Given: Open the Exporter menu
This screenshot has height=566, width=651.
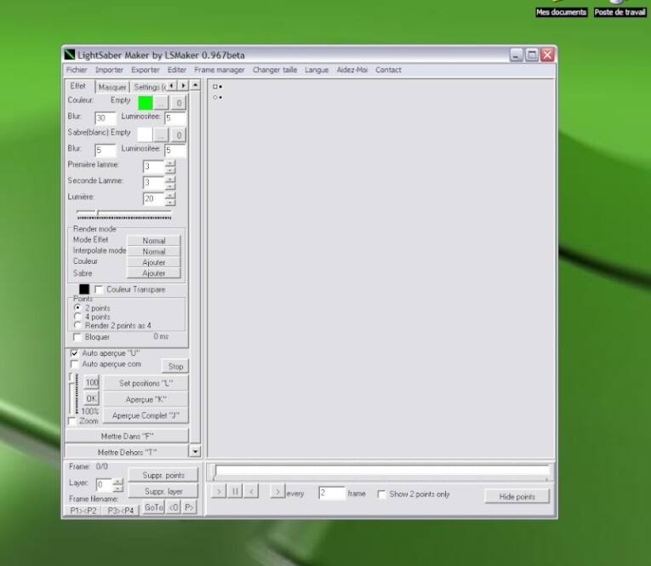Looking at the screenshot, I should tap(146, 70).
